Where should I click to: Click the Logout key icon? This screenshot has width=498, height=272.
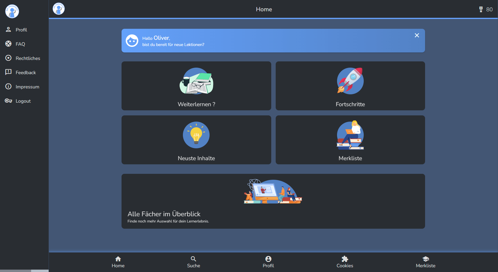pos(8,101)
